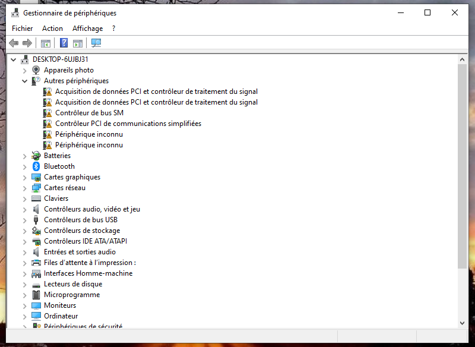Screen dimensions: 475x347
Task: Click the Autres périphériques category icon
Action: pos(36,81)
